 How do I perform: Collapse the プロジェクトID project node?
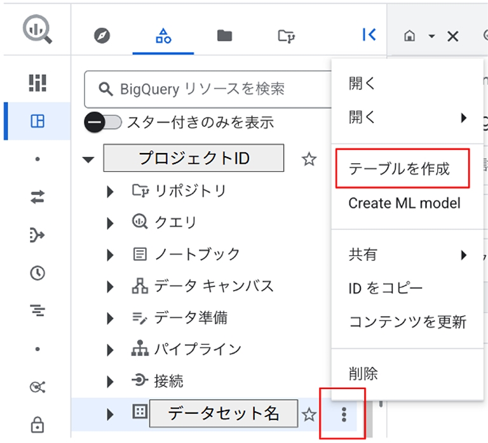tap(89, 159)
